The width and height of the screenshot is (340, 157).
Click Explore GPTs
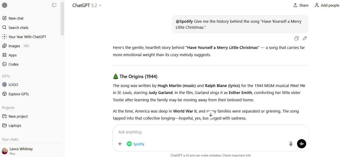[18, 94]
